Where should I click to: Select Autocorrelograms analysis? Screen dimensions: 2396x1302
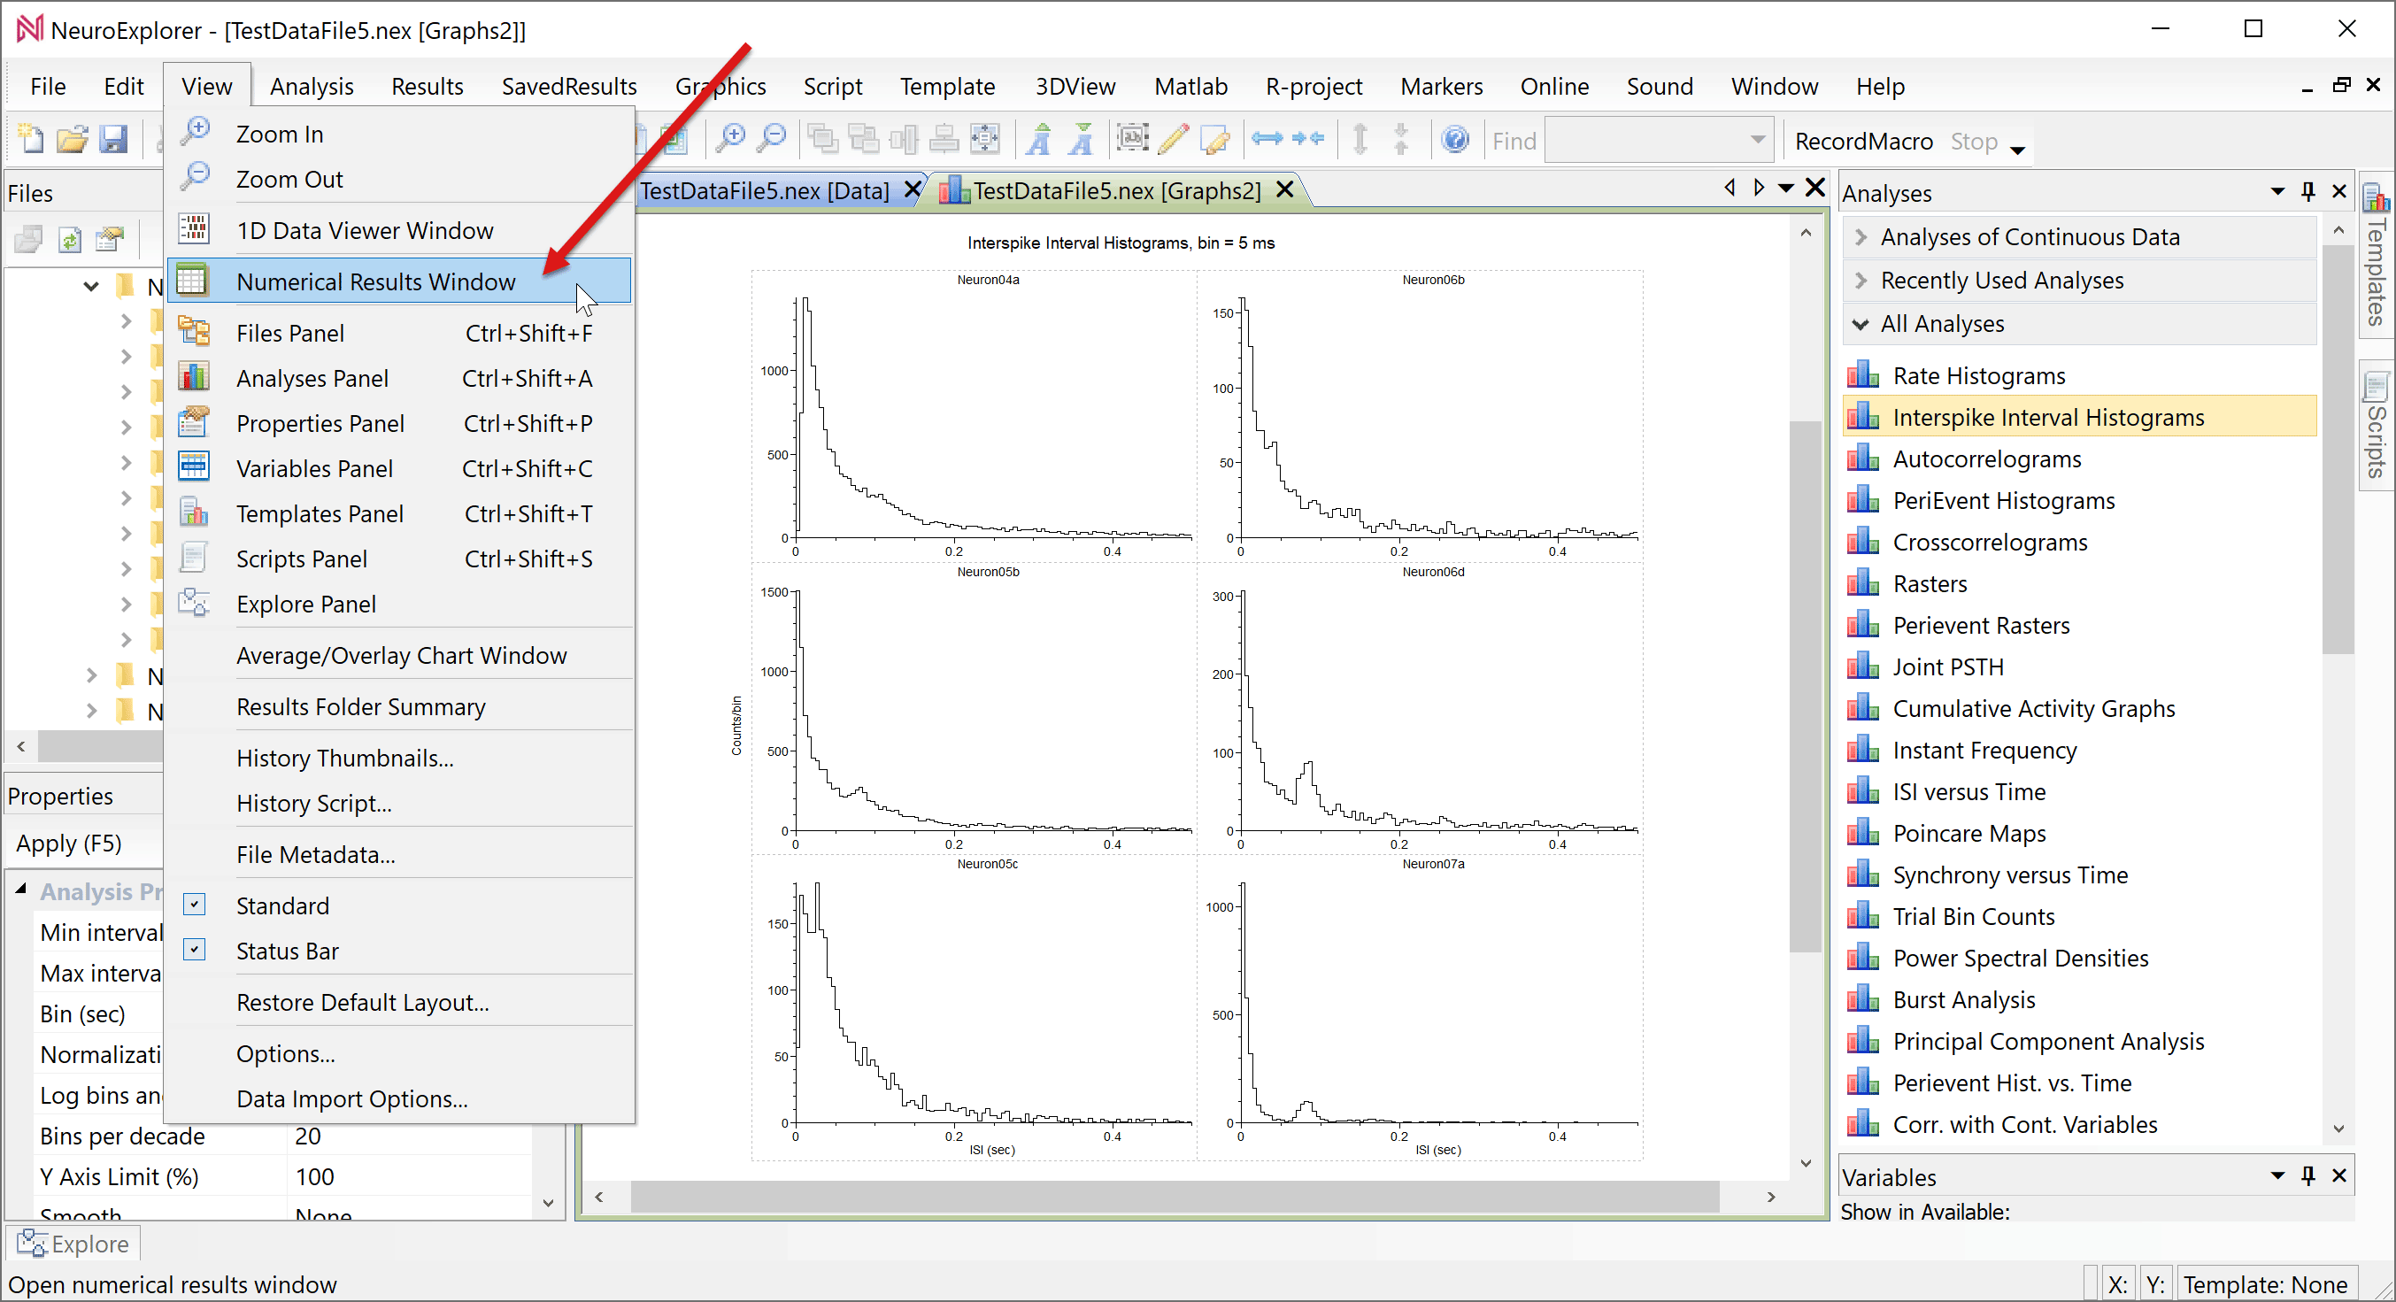tap(1987, 458)
